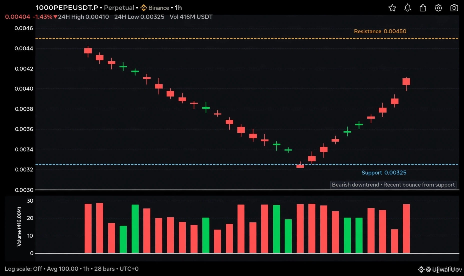Click the Binance exchange name
The width and height of the screenshot is (464, 276).
pos(159,8)
